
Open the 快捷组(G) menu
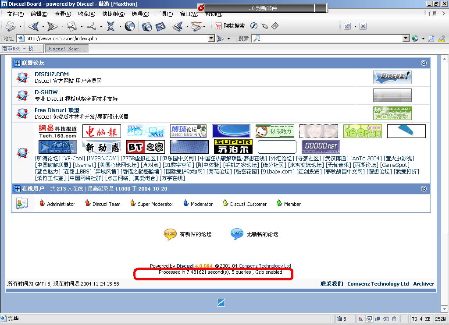coord(114,14)
